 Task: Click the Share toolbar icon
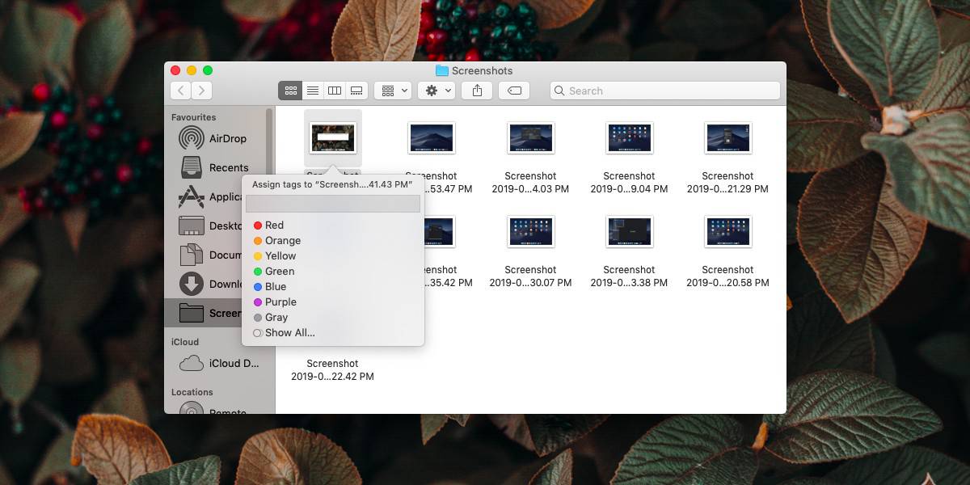[477, 91]
